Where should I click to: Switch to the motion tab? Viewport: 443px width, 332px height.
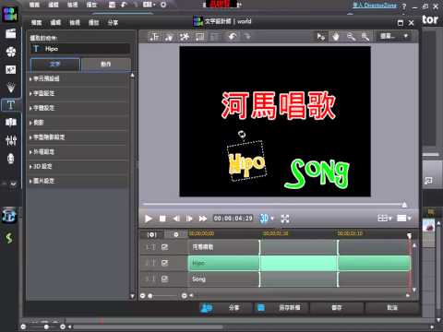[x=105, y=65]
